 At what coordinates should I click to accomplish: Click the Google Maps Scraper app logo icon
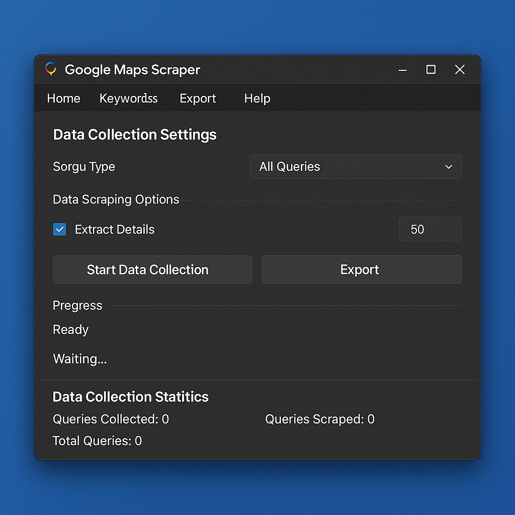point(51,69)
